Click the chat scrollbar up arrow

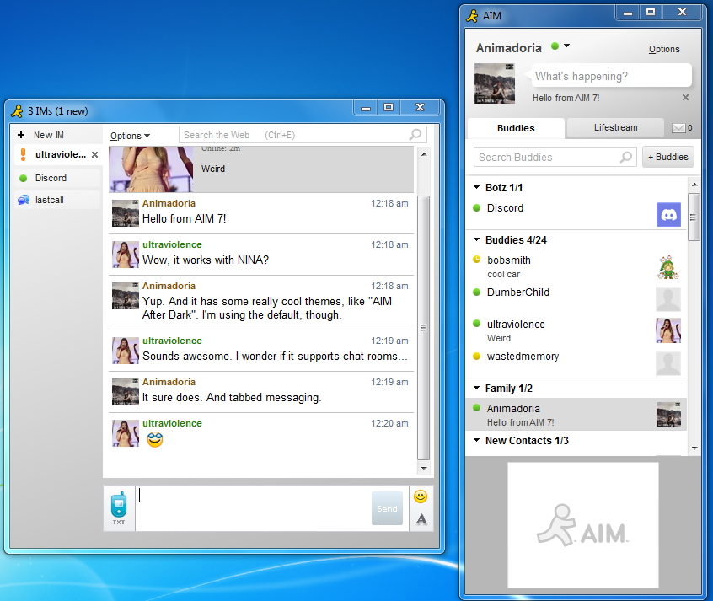click(x=424, y=155)
